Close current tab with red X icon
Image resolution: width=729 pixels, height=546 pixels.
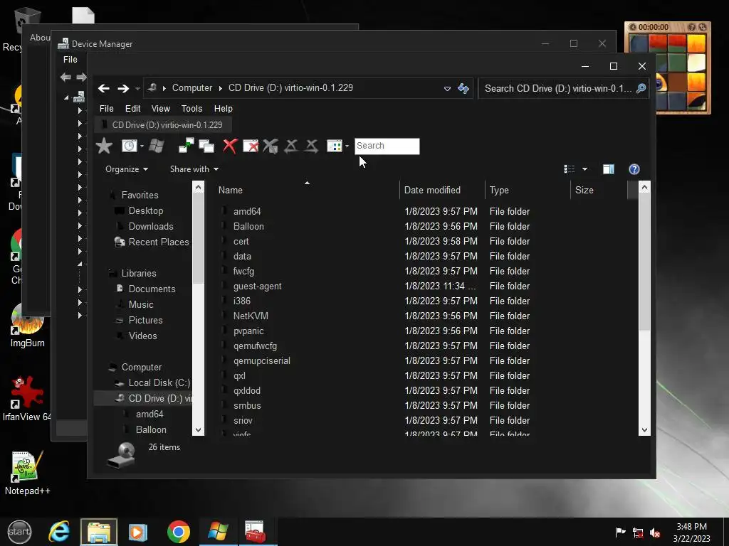(230, 146)
